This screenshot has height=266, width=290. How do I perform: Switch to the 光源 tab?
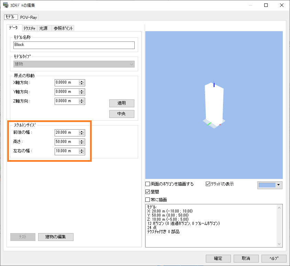[44, 28]
